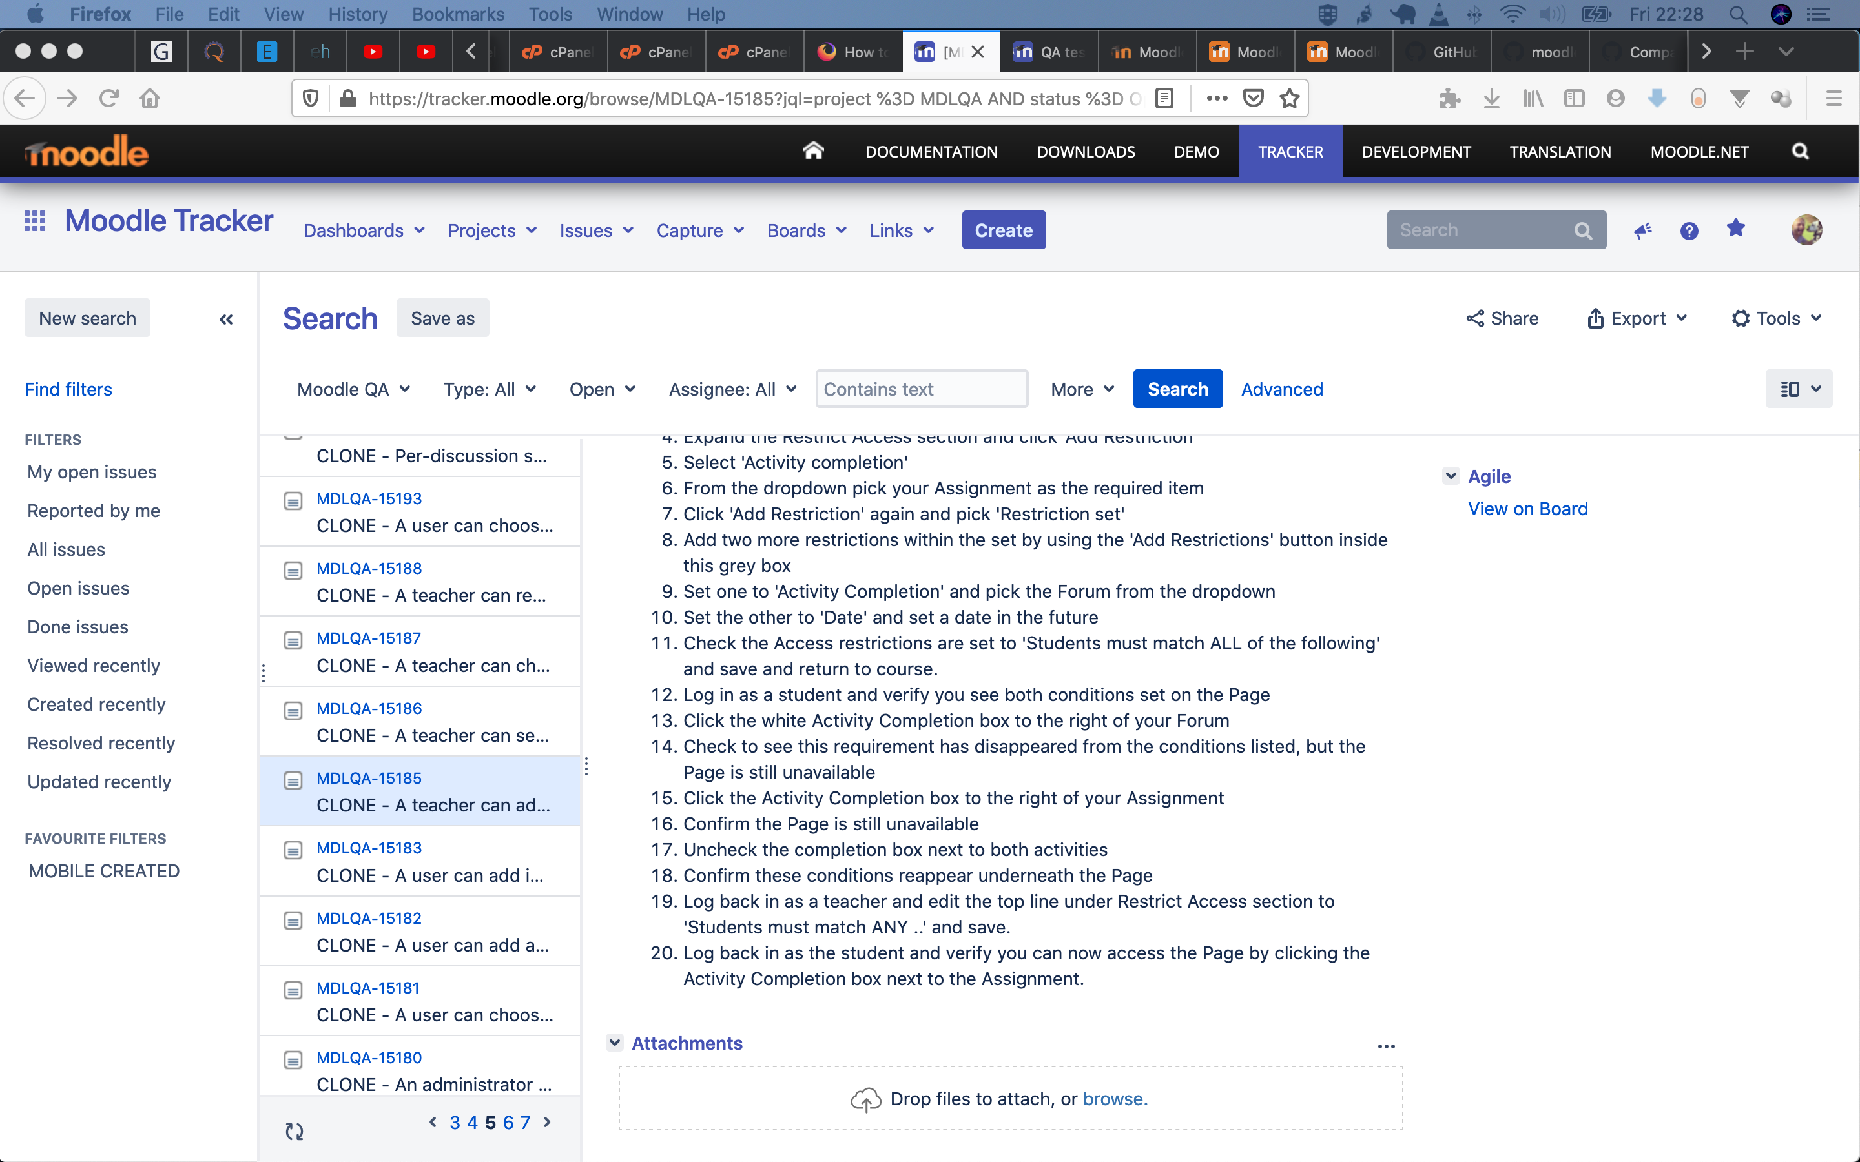Toggle reader view icon in address bar

(x=1164, y=98)
